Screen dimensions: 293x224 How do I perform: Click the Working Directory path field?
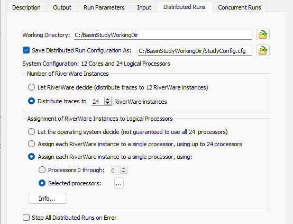pyautogui.click(x=163, y=35)
